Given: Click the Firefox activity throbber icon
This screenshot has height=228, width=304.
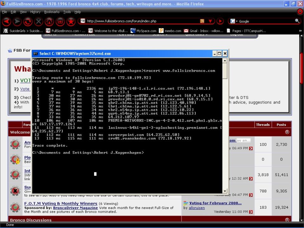Looking at the screenshot, I should pyautogui.click(x=300, y=12).
